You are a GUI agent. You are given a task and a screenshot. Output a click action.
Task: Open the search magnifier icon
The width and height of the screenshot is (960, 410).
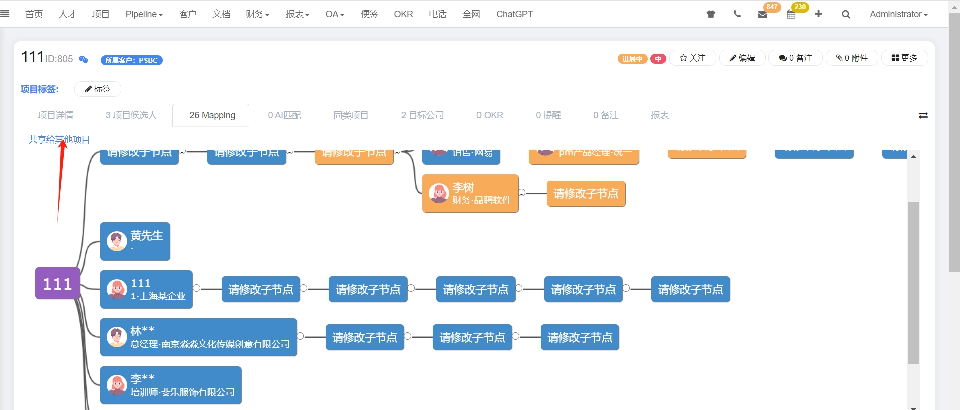pos(846,14)
